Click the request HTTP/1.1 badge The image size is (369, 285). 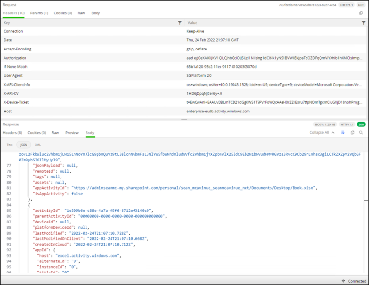click(x=346, y=5)
